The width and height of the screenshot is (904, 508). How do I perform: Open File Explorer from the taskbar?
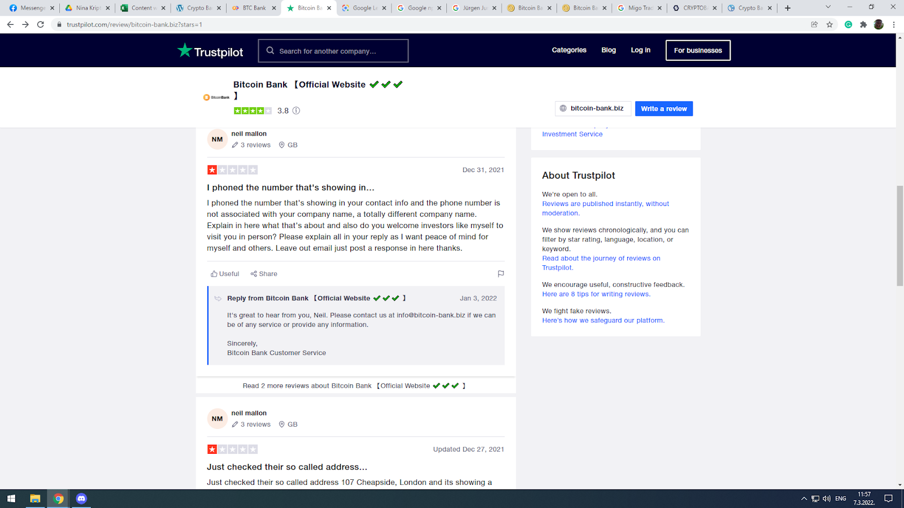(35, 498)
